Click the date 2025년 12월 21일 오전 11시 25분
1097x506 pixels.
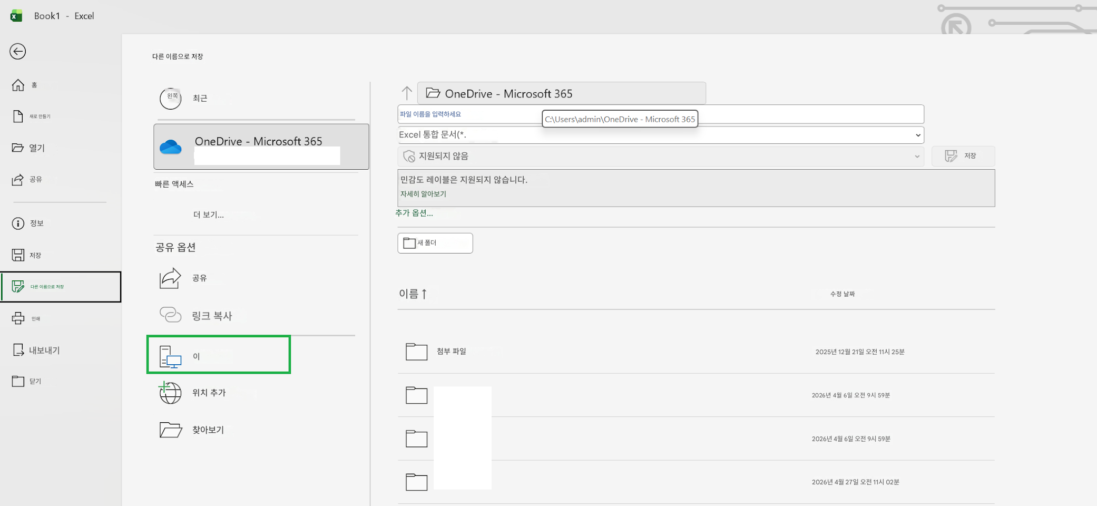860,352
